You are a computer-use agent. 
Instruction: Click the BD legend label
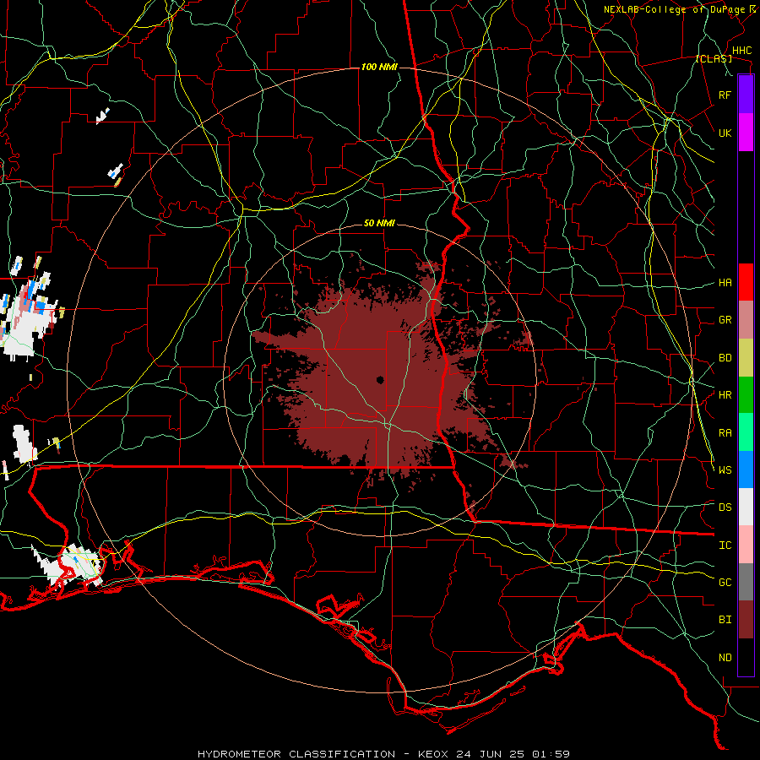coord(725,358)
